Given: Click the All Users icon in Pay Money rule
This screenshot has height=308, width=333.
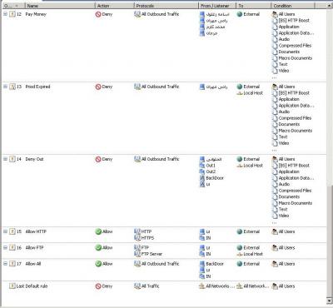Looking at the screenshot, I should [275, 14].
